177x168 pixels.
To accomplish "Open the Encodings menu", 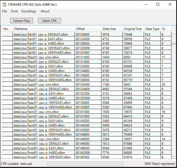I will (x=29, y=11).
